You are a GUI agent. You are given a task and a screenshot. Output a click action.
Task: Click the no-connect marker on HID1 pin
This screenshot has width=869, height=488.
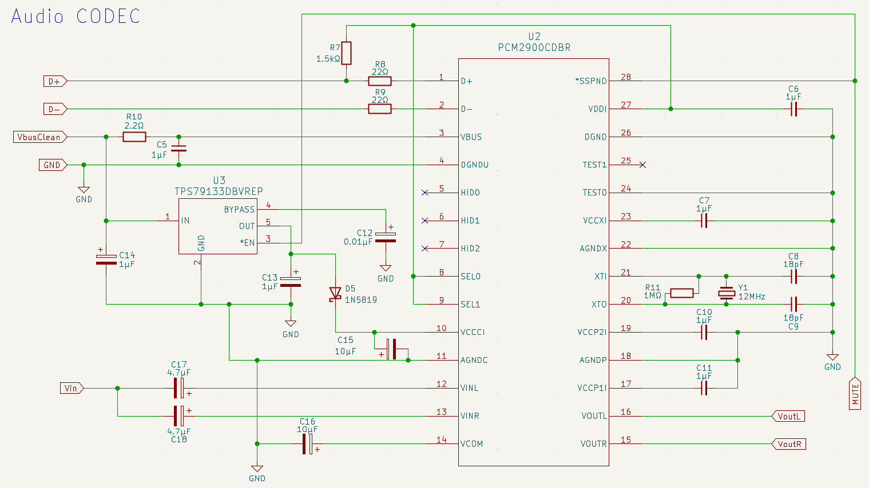(424, 221)
